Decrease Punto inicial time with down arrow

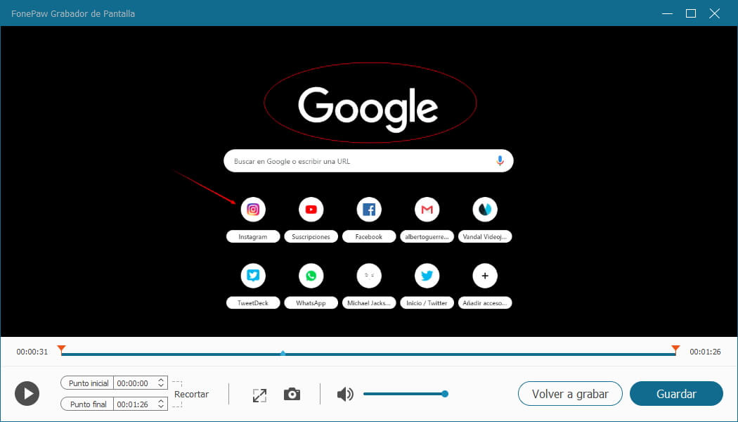tap(161, 385)
